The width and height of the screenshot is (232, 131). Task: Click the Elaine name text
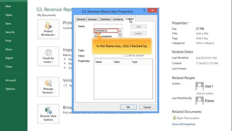[209, 101]
